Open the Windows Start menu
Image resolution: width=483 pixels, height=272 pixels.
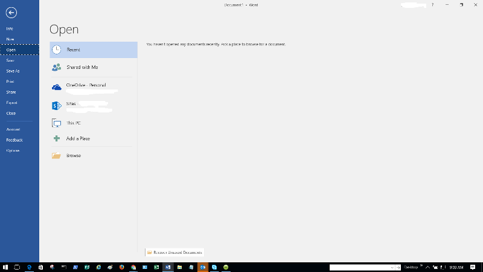point(5,267)
